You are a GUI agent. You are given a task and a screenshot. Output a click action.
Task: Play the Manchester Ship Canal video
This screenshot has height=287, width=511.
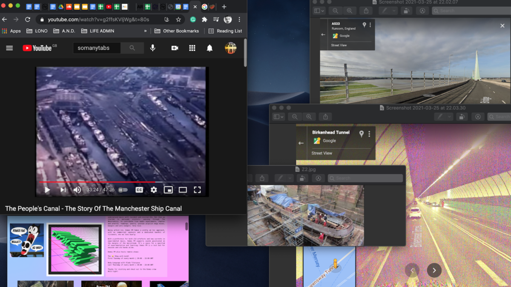coord(47,190)
